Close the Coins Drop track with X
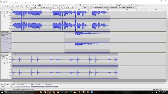This screenshot has height=94, width=168. tap(1, 33)
